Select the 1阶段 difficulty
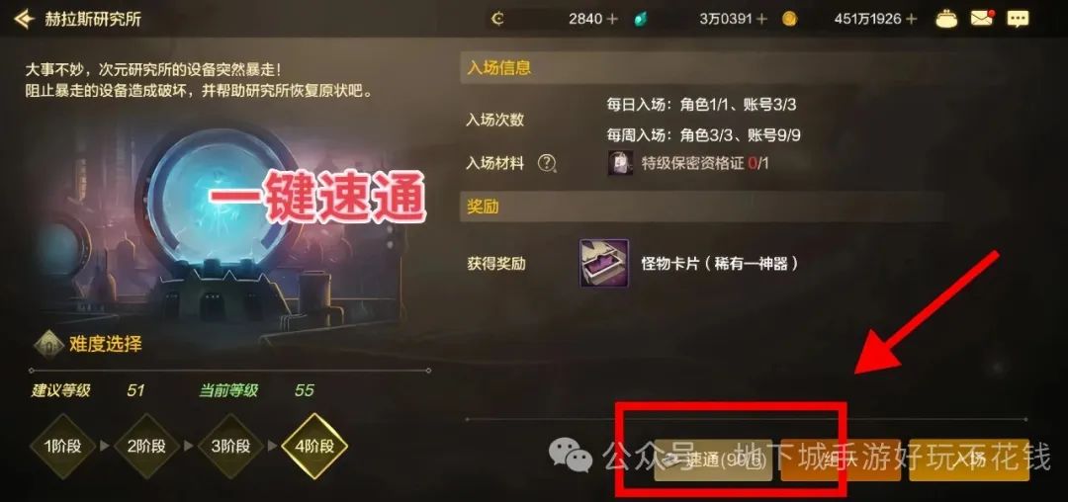The height and width of the screenshot is (502, 1068). point(62,447)
